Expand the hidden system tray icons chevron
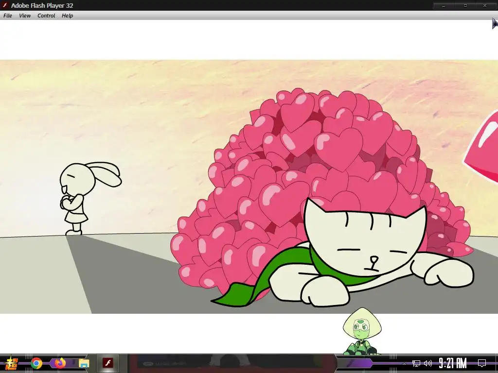 coord(404,363)
